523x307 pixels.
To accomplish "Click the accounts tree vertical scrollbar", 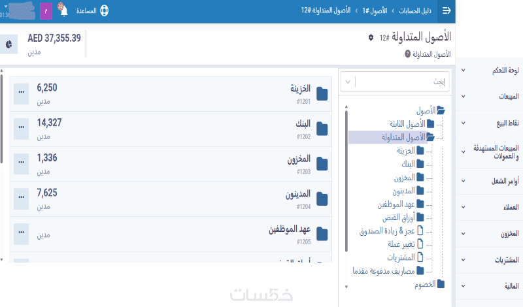I will click(346, 180).
